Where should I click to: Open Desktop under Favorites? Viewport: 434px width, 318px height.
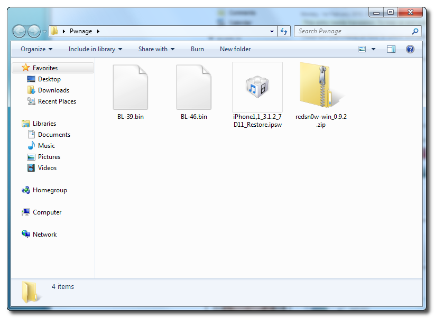coord(49,79)
